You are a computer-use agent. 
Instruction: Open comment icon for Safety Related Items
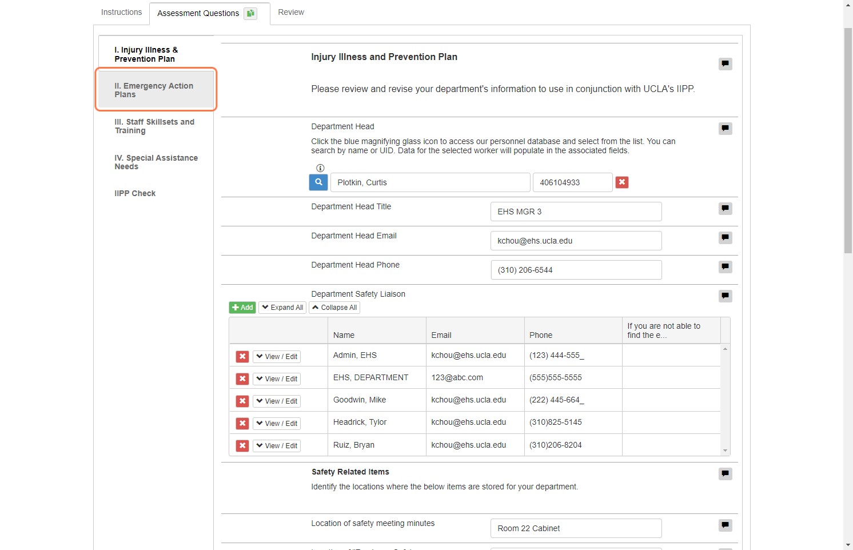725,474
